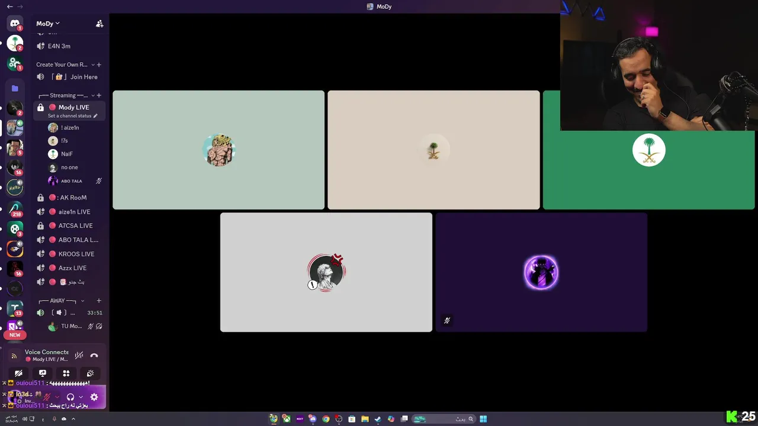This screenshot has height=426, width=758.
Task: Collapse the AWAY category
Action: coord(82,301)
